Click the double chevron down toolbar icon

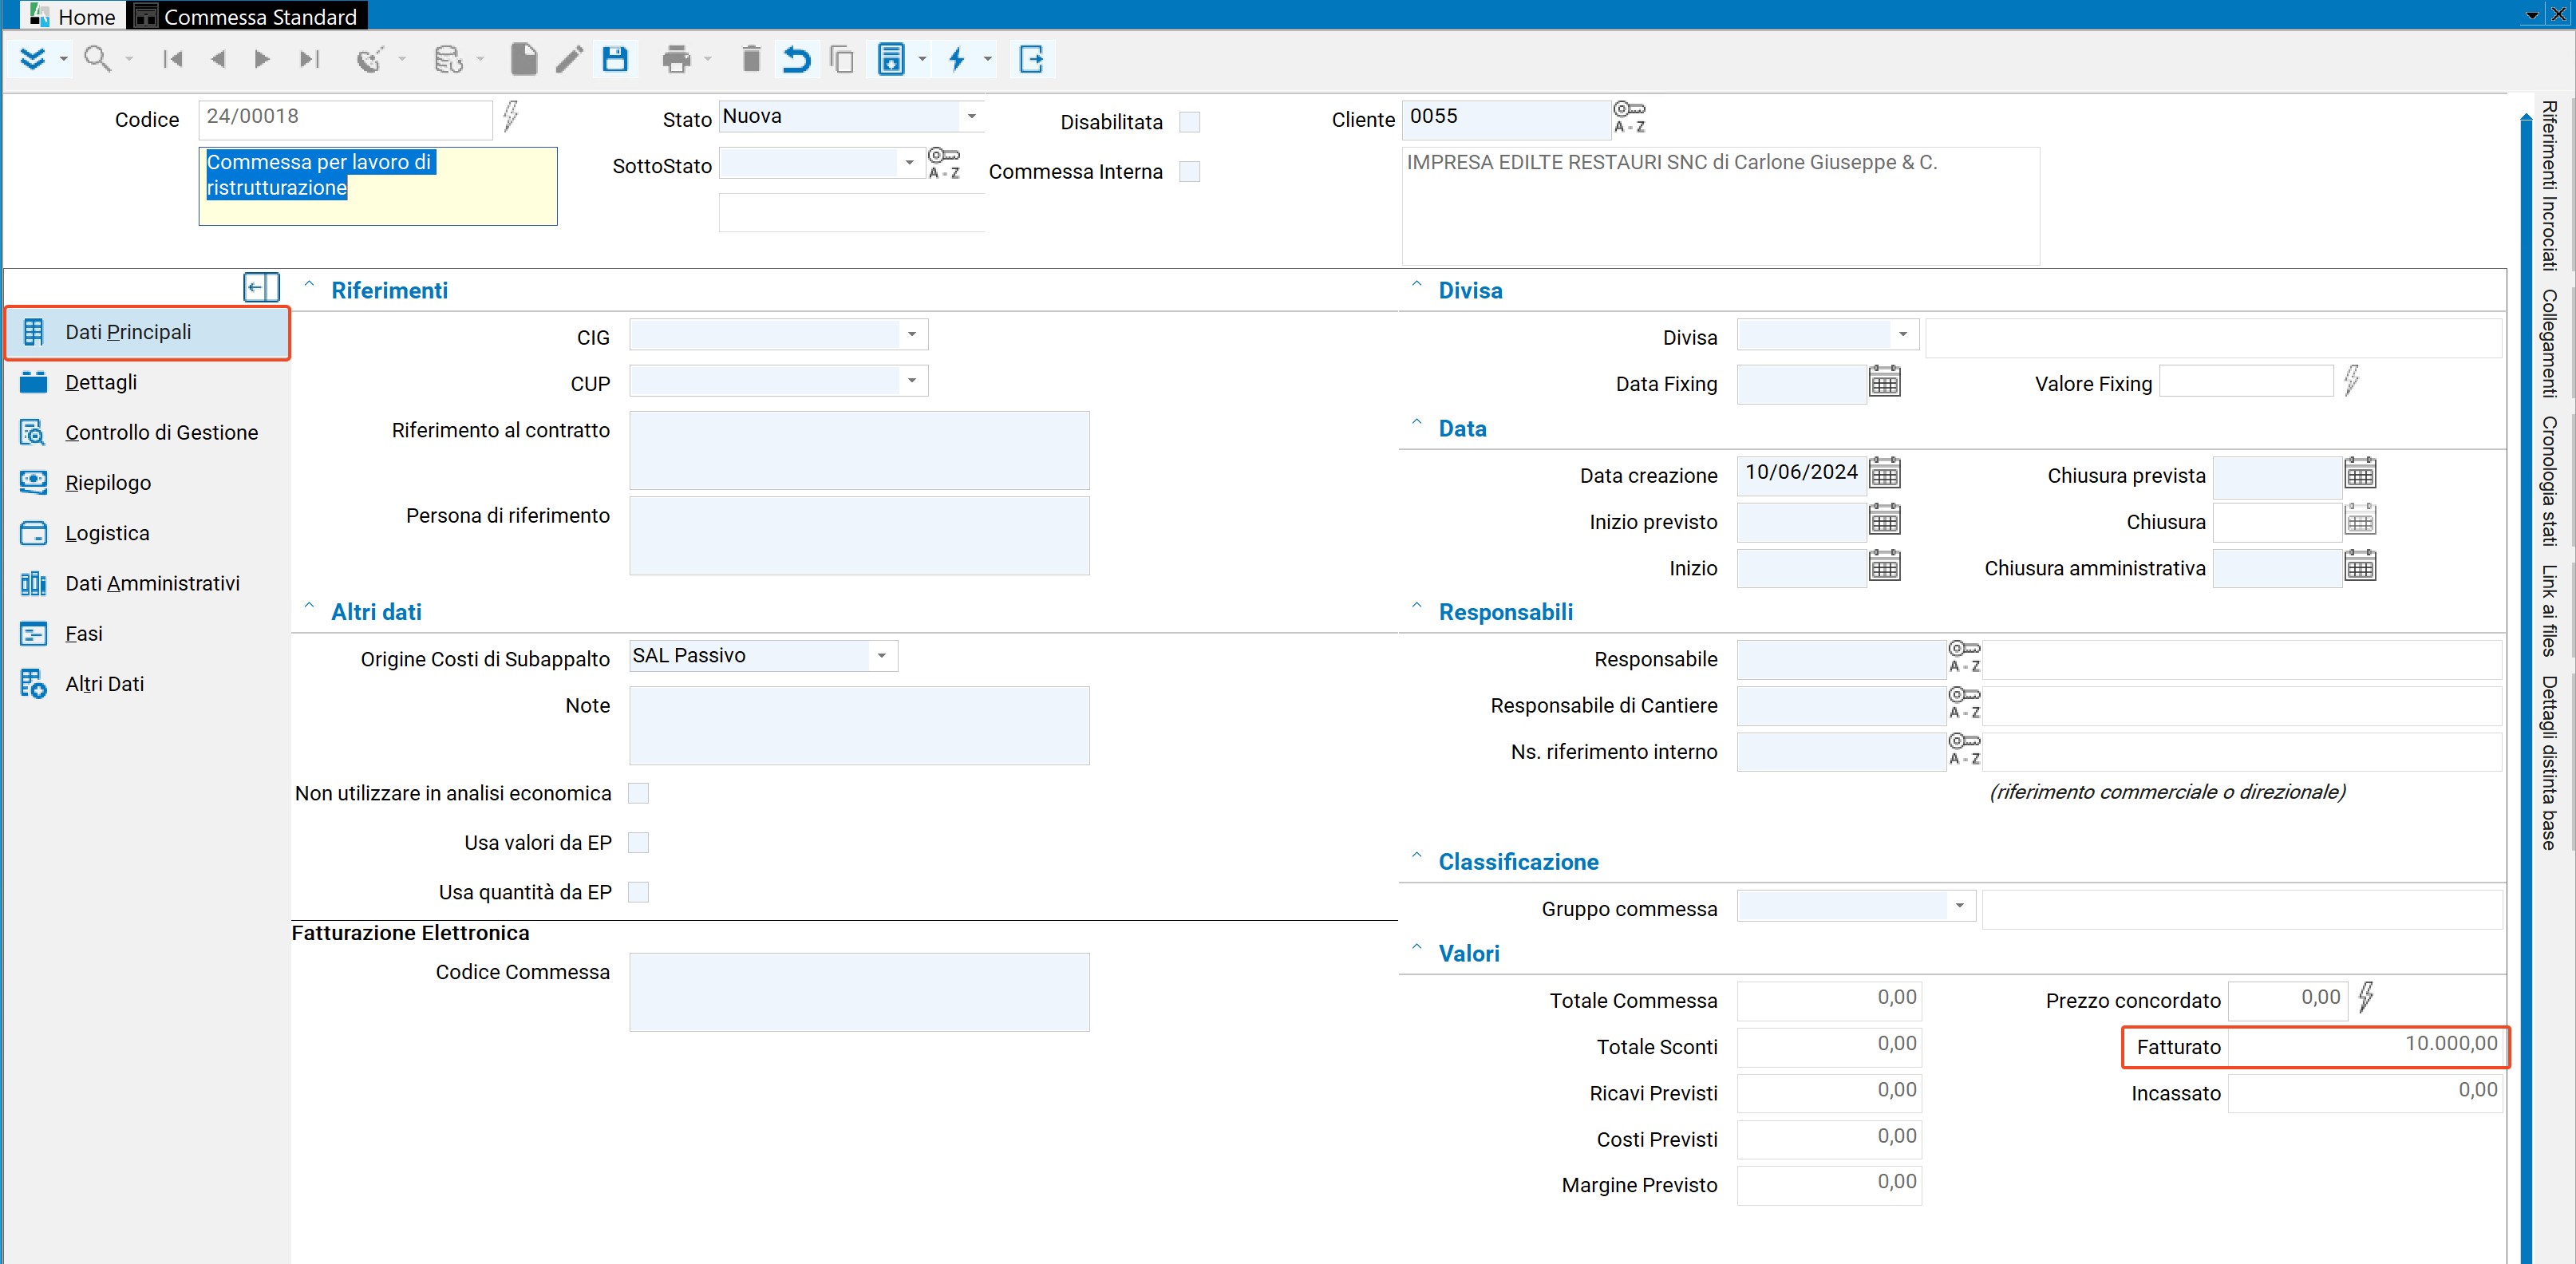tap(33, 60)
